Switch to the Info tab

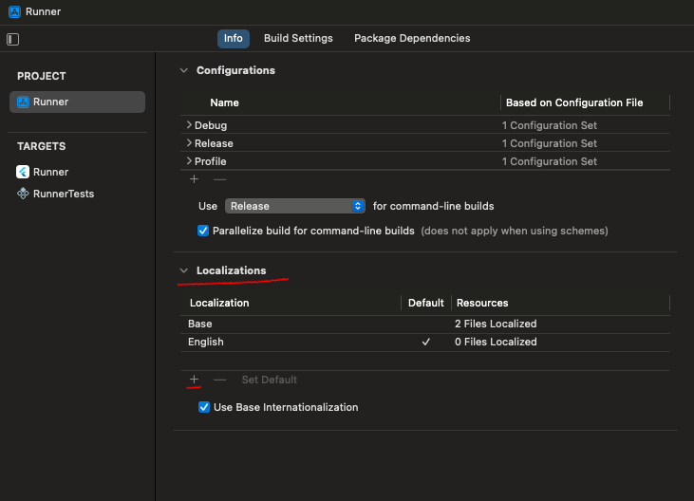pyautogui.click(x=234, y=39)
